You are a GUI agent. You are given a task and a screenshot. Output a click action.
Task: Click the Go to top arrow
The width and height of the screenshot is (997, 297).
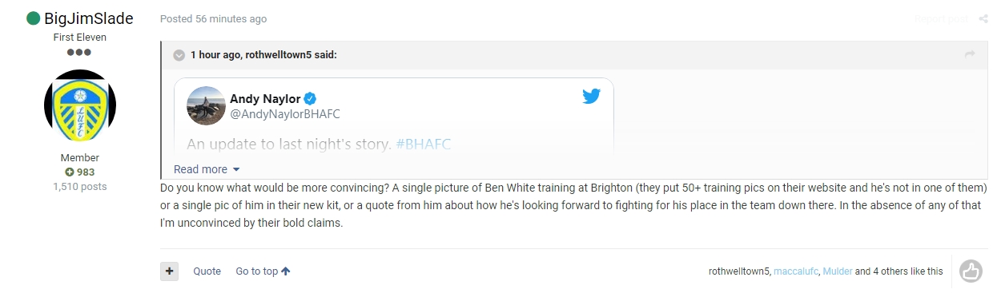tap(286, 271)
